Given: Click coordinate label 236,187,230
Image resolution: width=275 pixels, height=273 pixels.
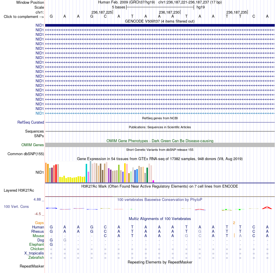Looking at the screenshot, I should (x=169, y=12).
